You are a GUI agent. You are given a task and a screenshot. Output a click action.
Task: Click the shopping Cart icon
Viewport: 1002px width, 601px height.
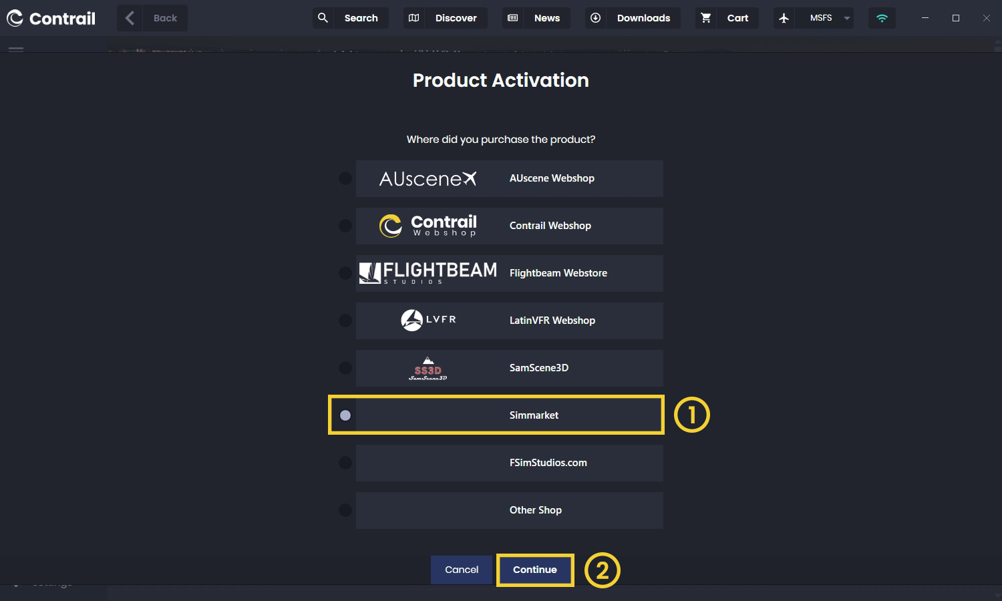tap(706, 18)
